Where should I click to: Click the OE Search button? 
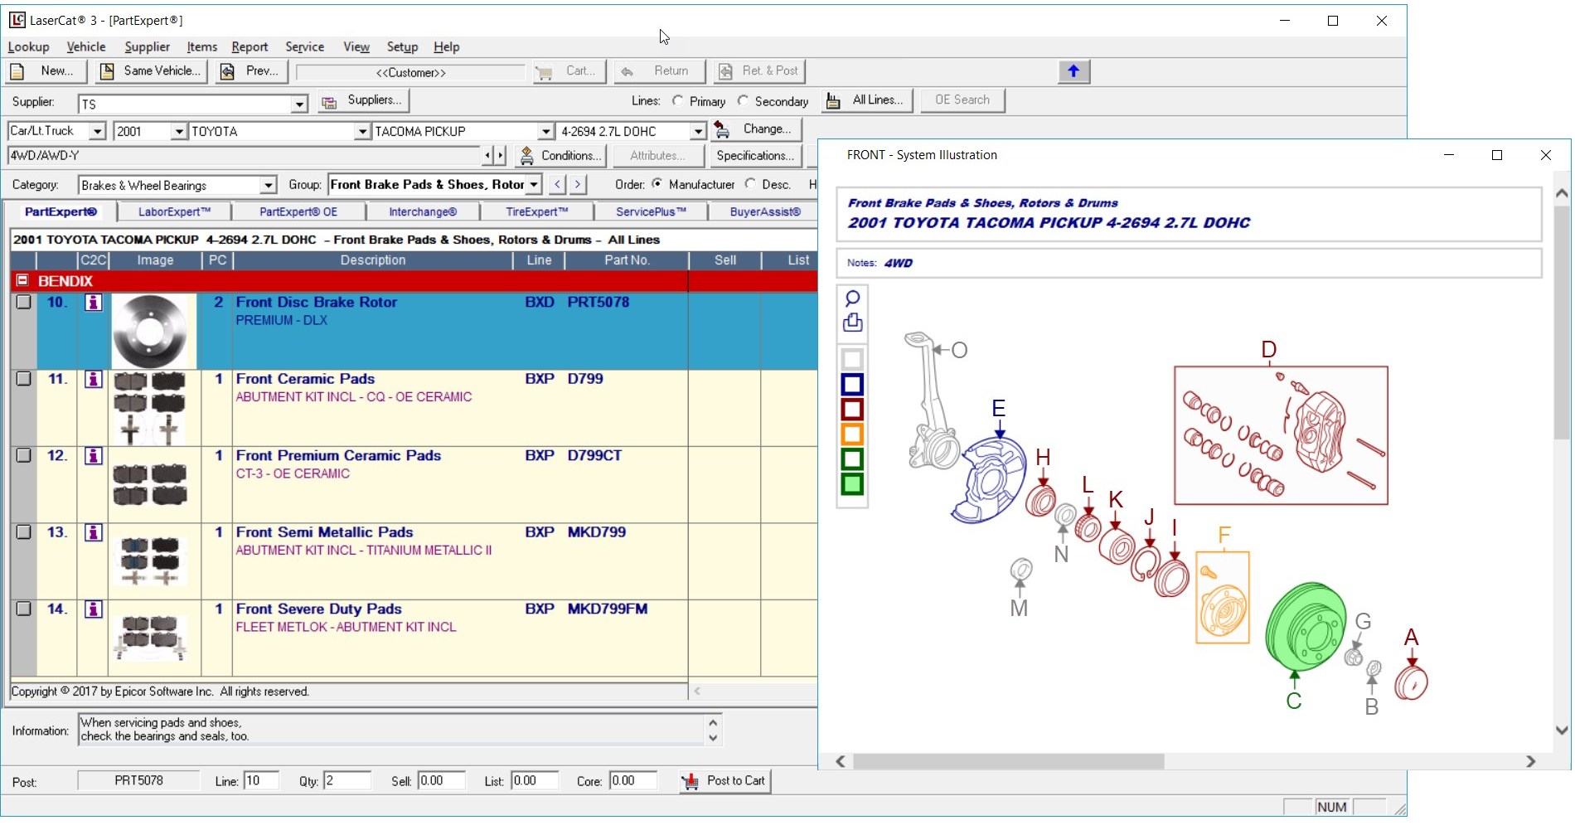tap(962, 99)
